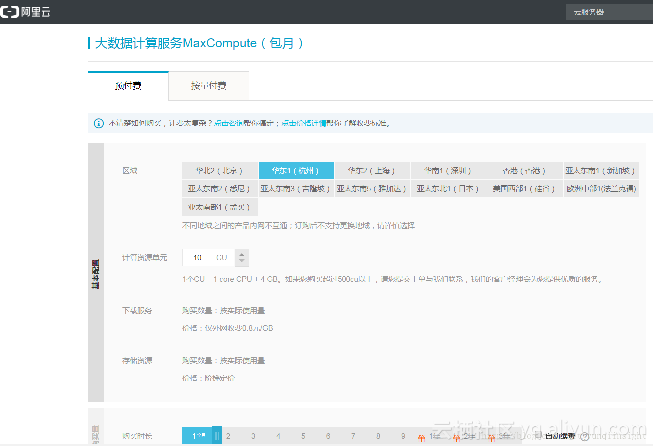Decrease CU value with the down stepper arrow

tap(241, 261)
